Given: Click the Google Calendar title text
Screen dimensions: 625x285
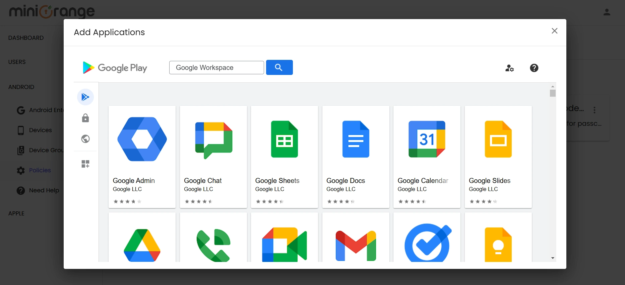Looking at the screenshot, I should [x=423, y=181].
